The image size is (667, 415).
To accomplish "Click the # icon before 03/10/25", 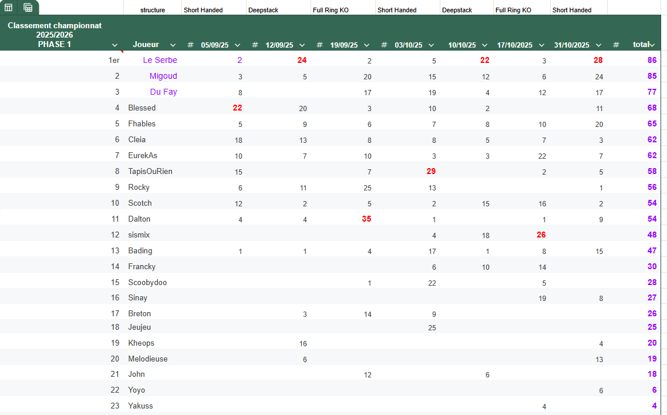I will [x=384, y=45].
